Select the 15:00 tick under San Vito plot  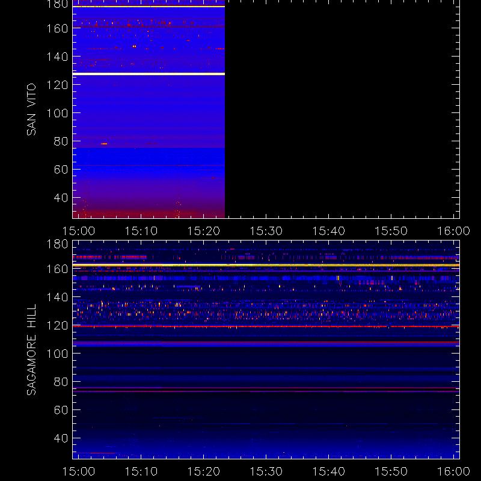pos(79,231)
